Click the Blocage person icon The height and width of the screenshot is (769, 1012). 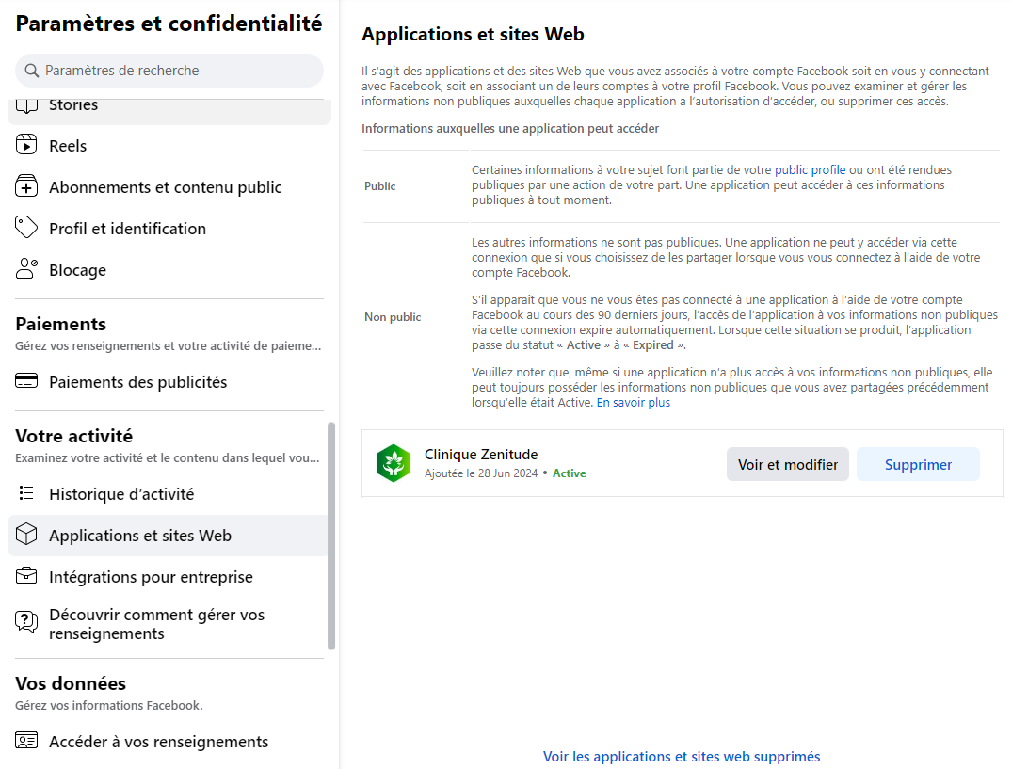(26, 270)
